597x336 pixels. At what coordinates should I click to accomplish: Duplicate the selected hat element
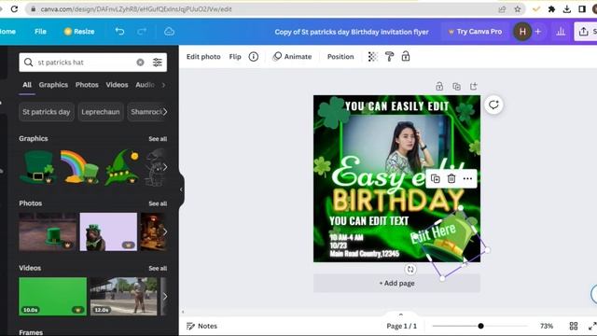[436, 178]
